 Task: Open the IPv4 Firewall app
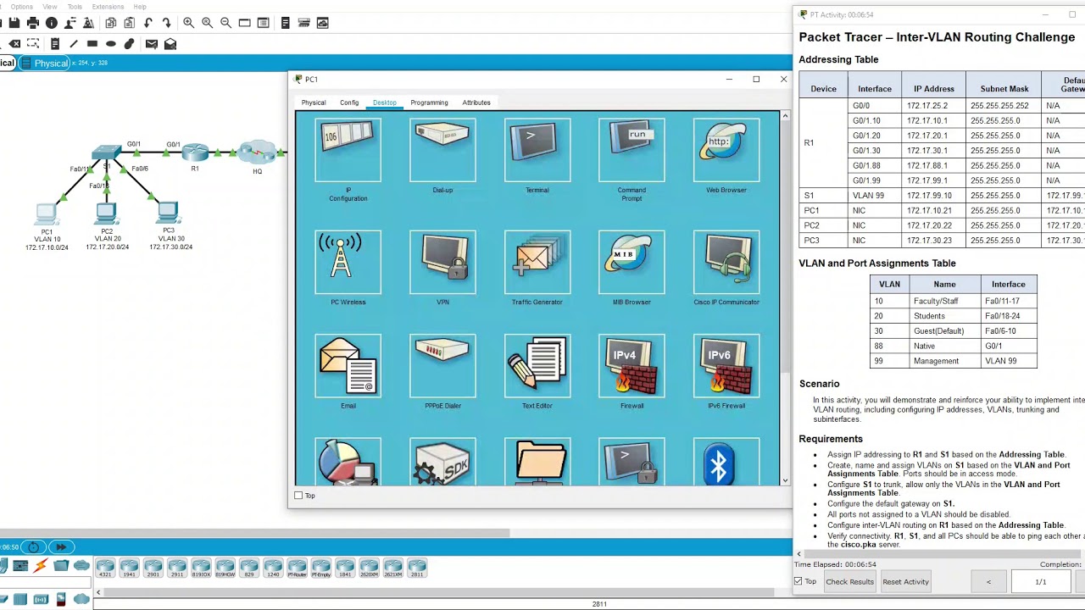[632, 366]
